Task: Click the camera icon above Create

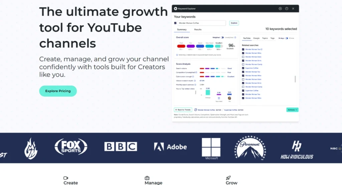Action: 66,178
